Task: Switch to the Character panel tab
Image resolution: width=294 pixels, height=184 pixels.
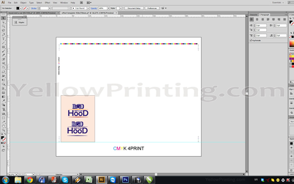Action: 253,15
